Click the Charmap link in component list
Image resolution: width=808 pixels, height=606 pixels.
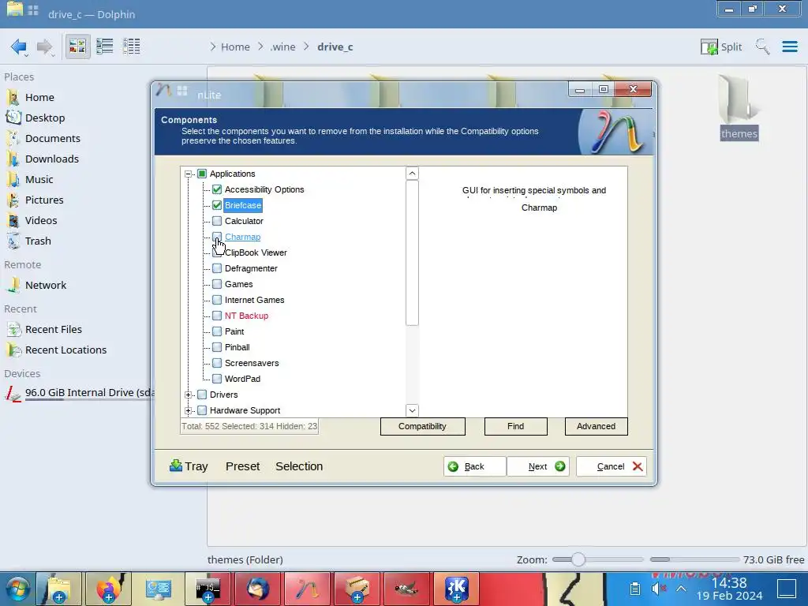[x=243, y=237]
